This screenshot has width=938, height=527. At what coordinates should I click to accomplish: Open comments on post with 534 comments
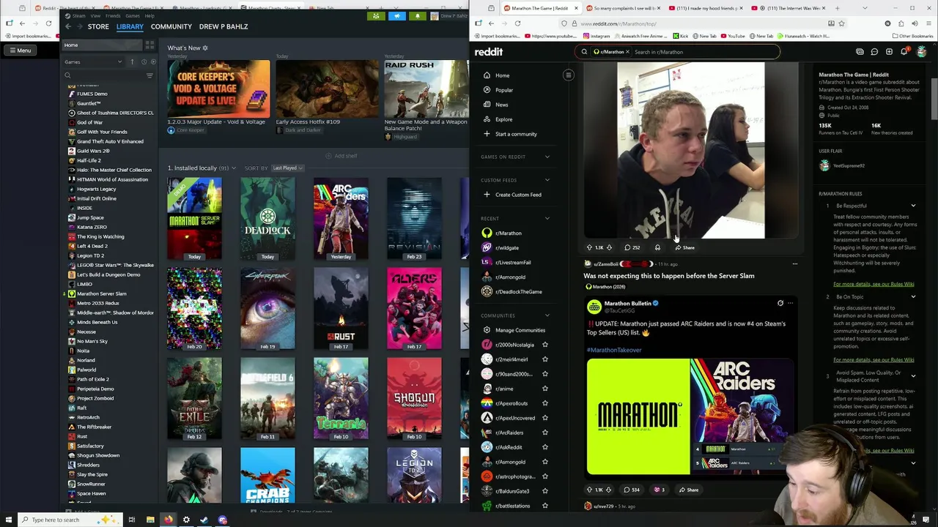tap(632, 490)
